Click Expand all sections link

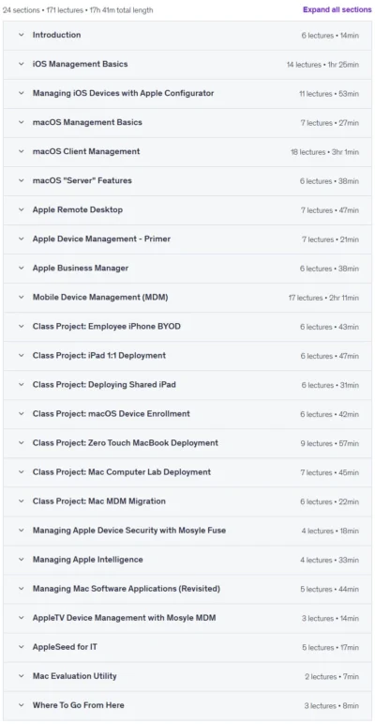coord(337,9)
